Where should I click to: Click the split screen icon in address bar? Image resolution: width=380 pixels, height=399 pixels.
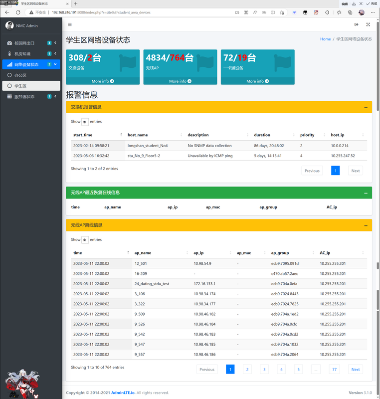[273, 12]
